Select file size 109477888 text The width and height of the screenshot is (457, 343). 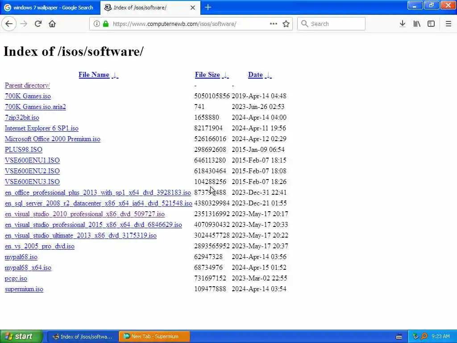pos(210,289)
